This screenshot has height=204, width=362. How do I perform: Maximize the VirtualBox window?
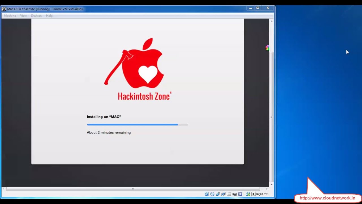pos(258,8)
